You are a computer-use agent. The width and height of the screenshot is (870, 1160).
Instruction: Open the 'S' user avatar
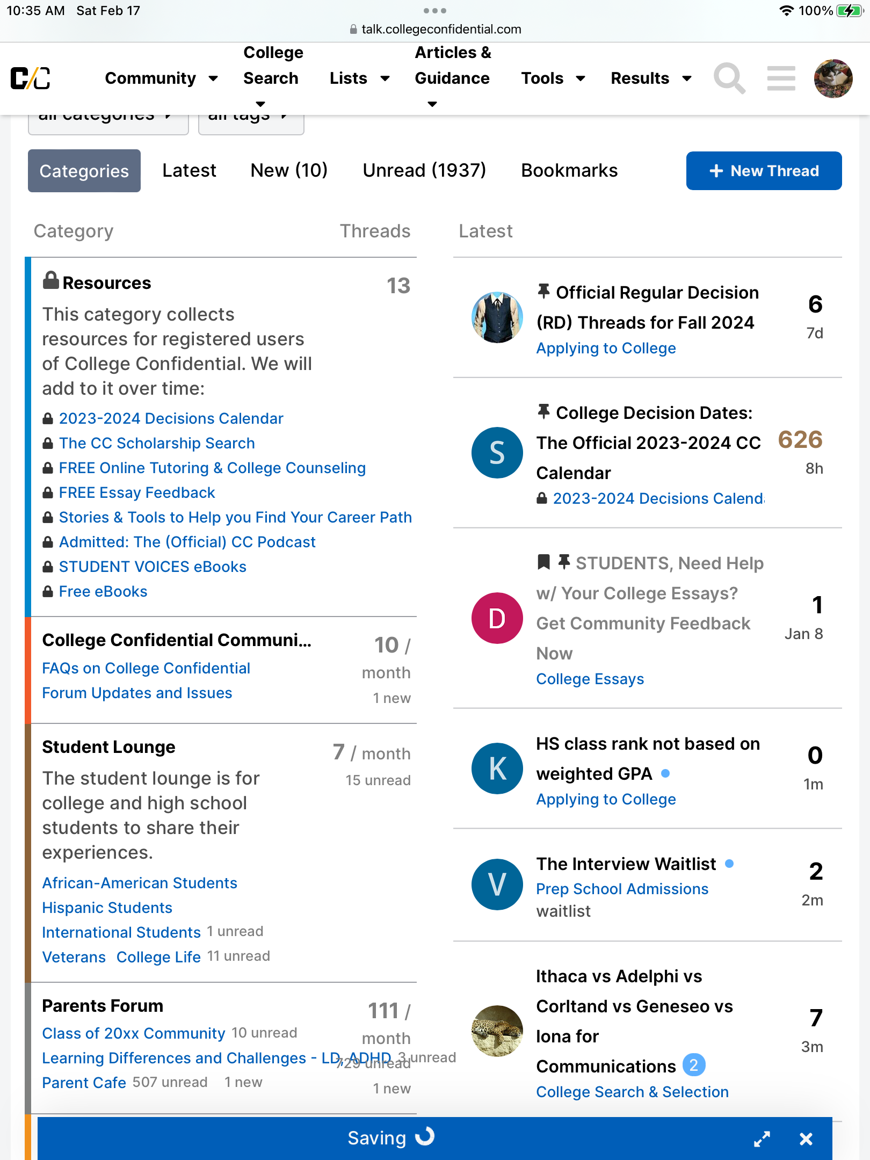click(497, 452)
